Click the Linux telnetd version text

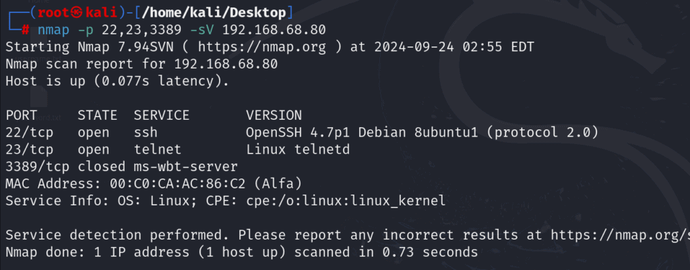[x=298, y=149]
